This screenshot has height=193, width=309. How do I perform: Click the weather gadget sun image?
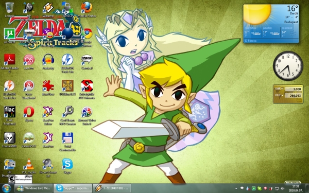(x=257, y=14)
